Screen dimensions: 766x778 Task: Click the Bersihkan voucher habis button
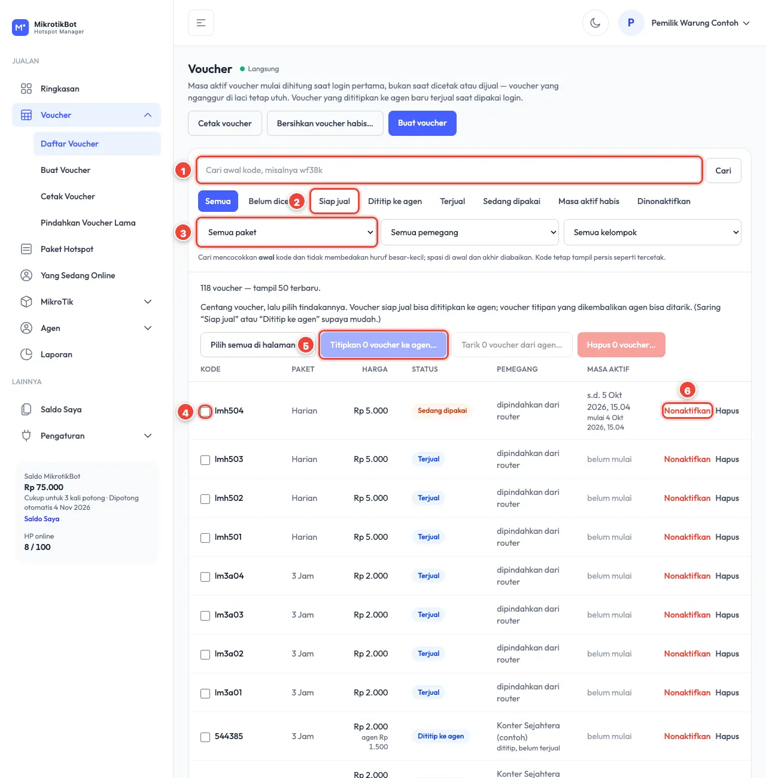click(x=325, y=123)
